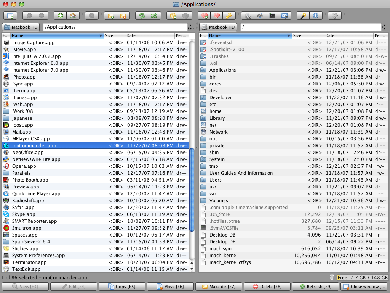Select the Macbook HD drive button
This screenshot has width=390, height=293.
pyautogui.click(x=21, y=27)
